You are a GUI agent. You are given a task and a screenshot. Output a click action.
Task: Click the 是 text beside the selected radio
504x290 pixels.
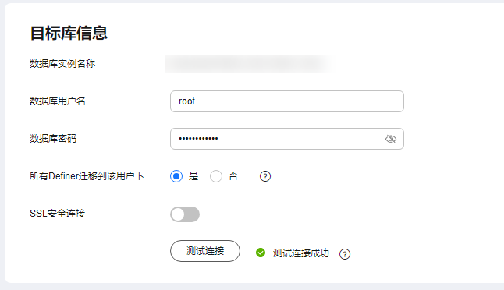click(x=193, y=176)
